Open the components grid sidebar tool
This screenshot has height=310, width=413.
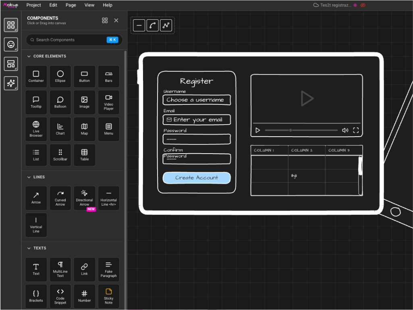pos(11,25)
